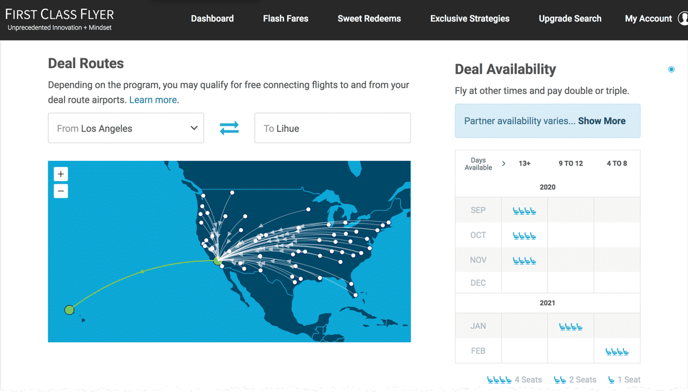Click the My Account profile icon
Image resolution: width=688 pixels, height=392 pixels.
pyautogui.click(x=683, y=19)
